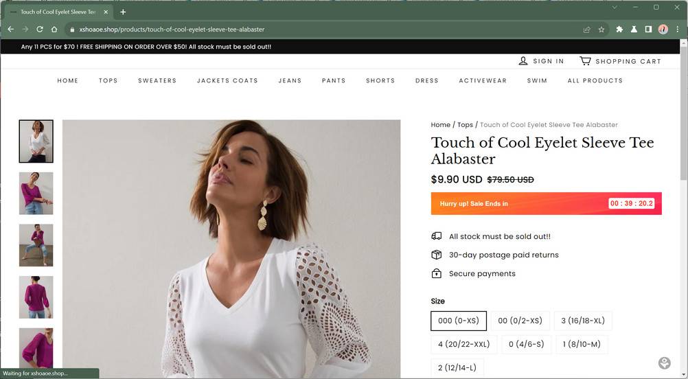This screenshot has width=688, height=379.
Task: Click the Home breadcrumb link
Action: 440,125
